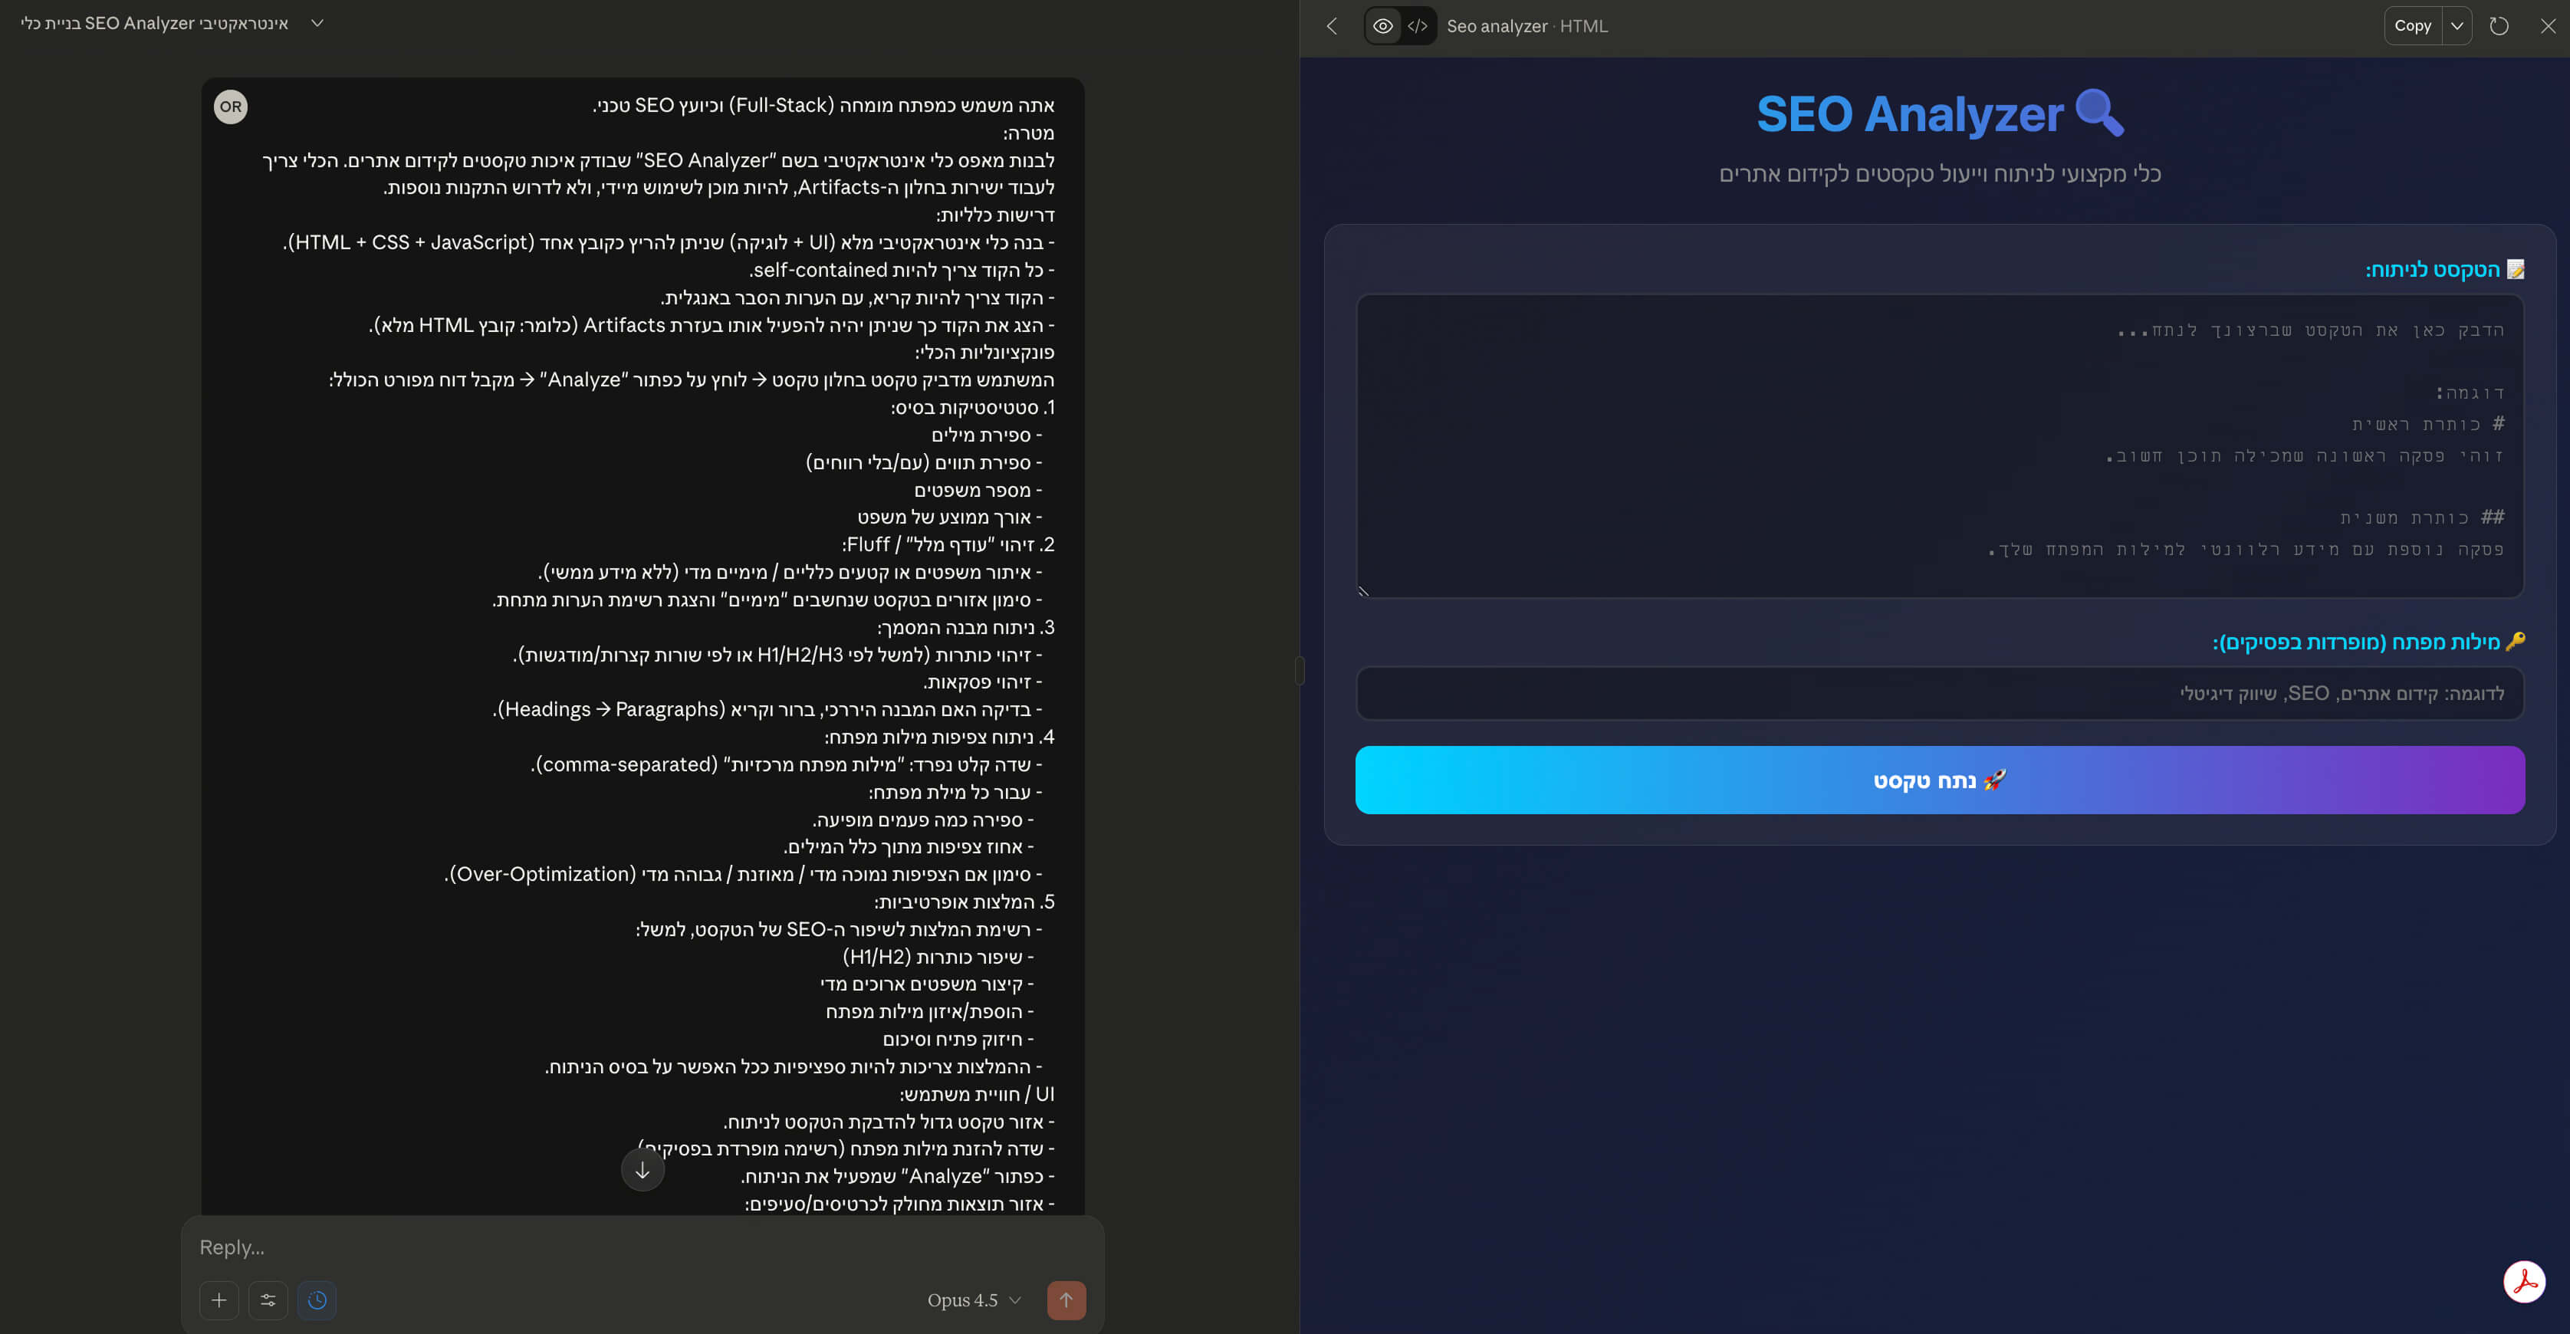Viewport: 2570px width, 1334px height.
Task: Click the gradient analyze text button
Action: pyautogui.click(x=1940, y=780)
